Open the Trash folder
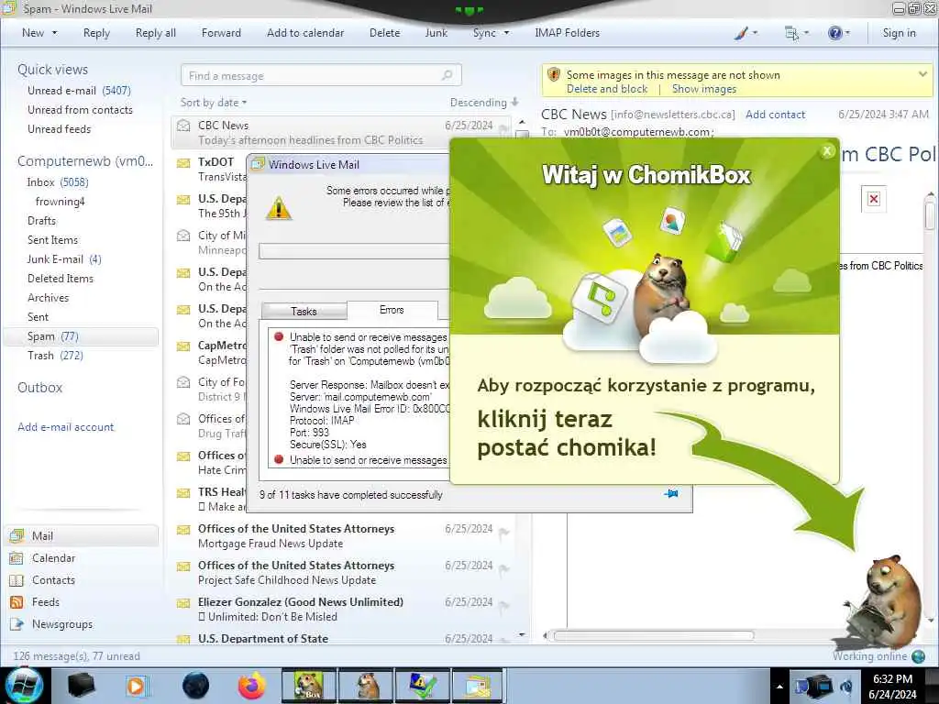Viewport: 939px width, 704px height. click(x=55, y=356)
